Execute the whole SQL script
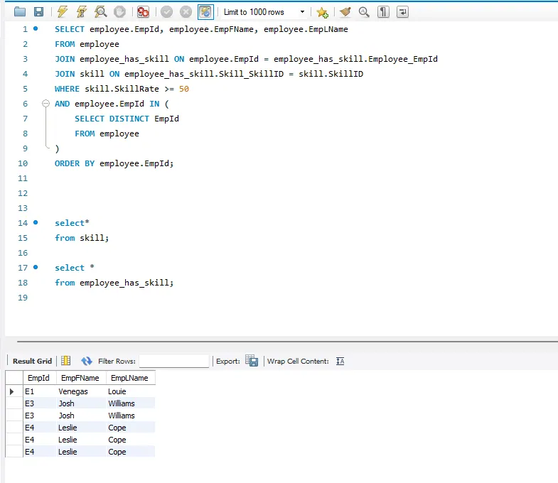This screenshot has height=483, width=558. (63, 12)
